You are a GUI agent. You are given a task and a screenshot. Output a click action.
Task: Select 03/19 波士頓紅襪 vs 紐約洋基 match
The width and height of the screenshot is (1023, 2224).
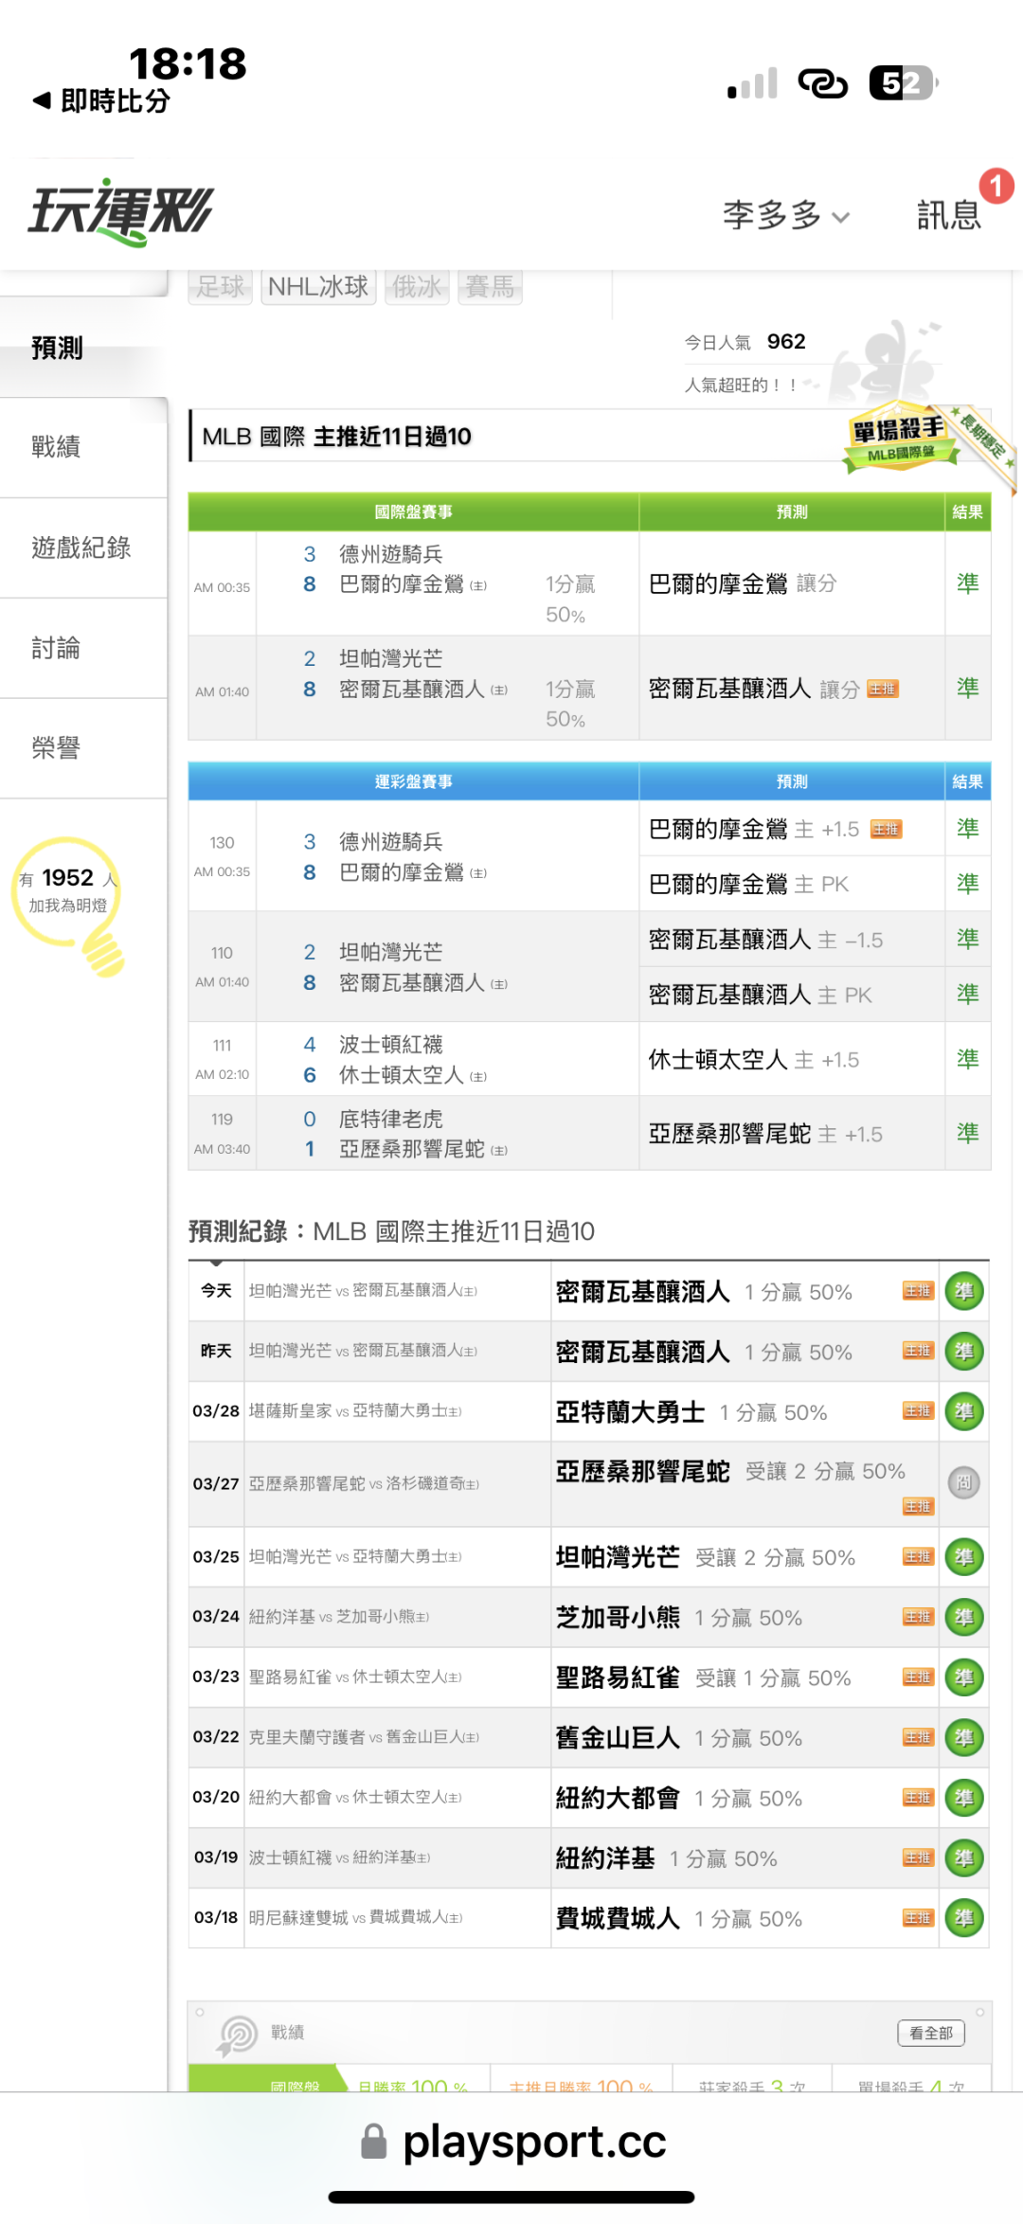339,1857
